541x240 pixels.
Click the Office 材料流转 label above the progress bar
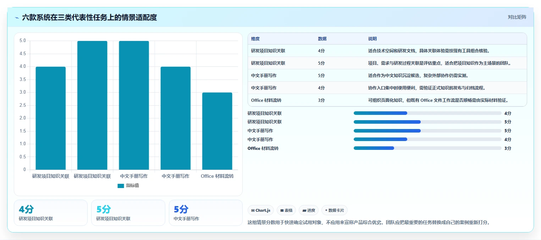click(x=263, y=148)
